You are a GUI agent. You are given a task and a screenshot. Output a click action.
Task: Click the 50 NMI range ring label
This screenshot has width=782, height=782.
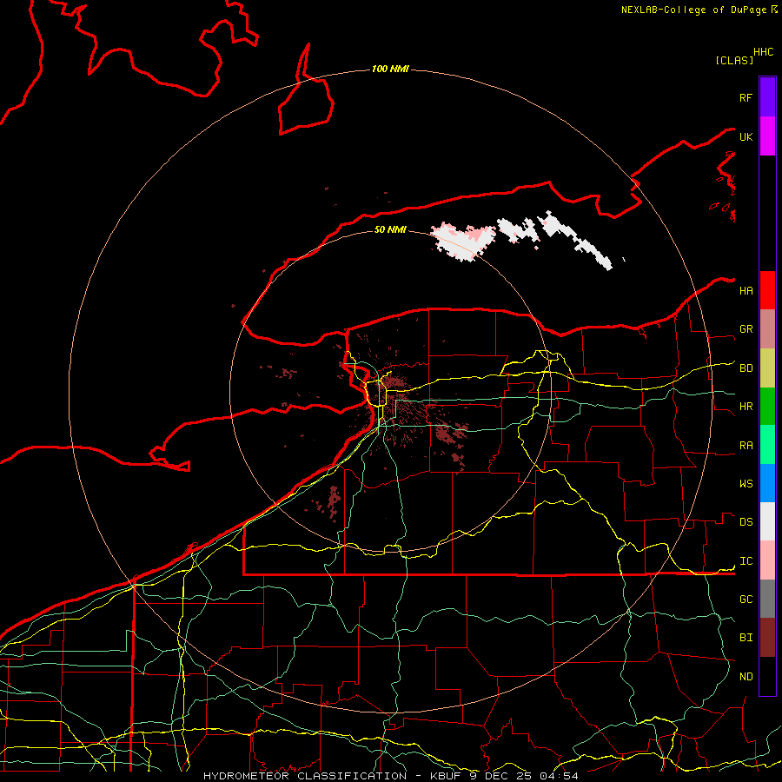(x=390, y=229)
